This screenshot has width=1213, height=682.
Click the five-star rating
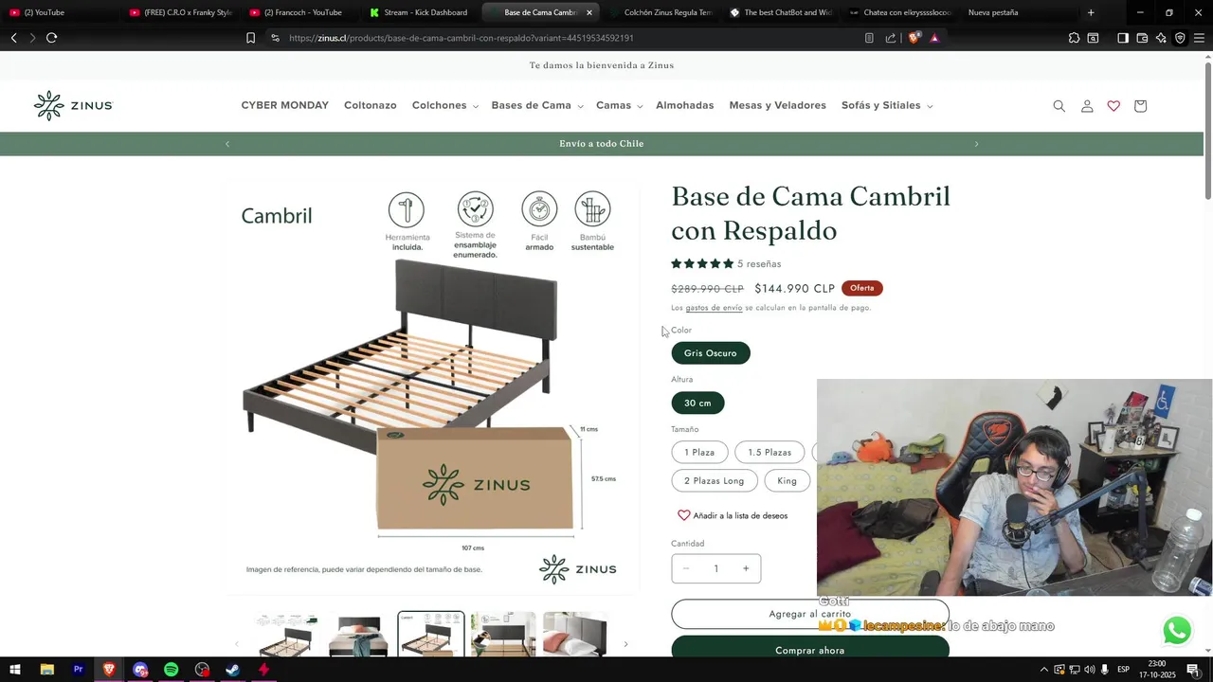(x=702, y=264)
